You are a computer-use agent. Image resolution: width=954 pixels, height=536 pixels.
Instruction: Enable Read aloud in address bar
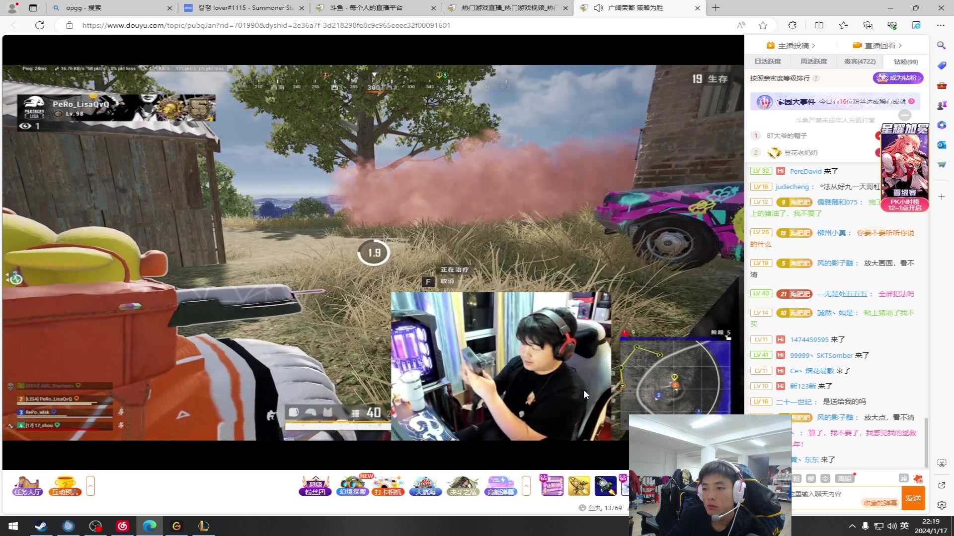pyautogui.click(x=741, y=25)
